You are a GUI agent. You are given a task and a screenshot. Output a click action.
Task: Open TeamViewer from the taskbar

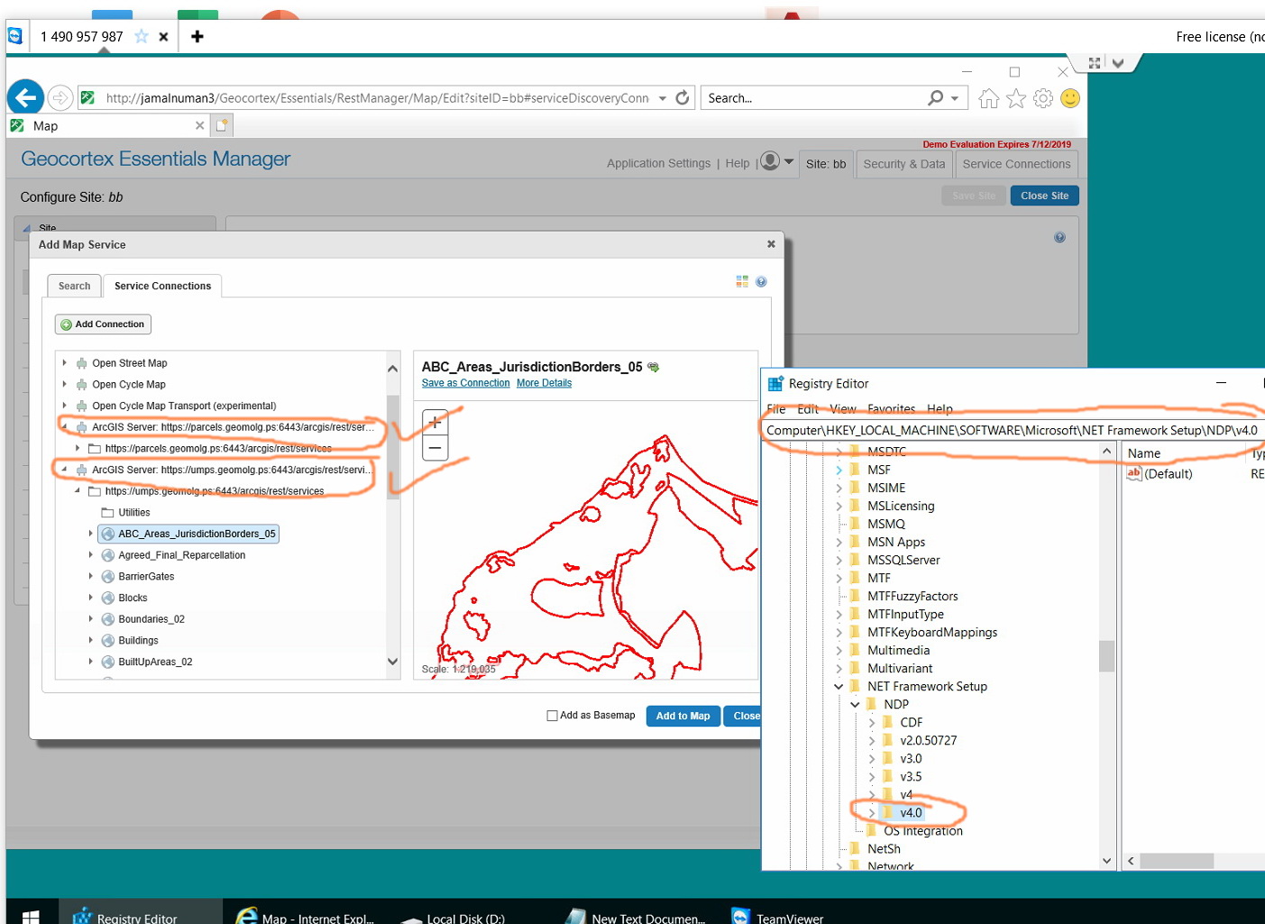777,917
